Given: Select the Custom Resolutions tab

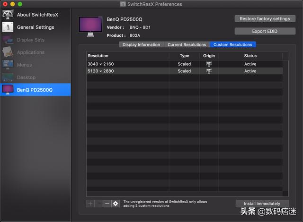Looking at the screenshot, I should tap(232, 44).
